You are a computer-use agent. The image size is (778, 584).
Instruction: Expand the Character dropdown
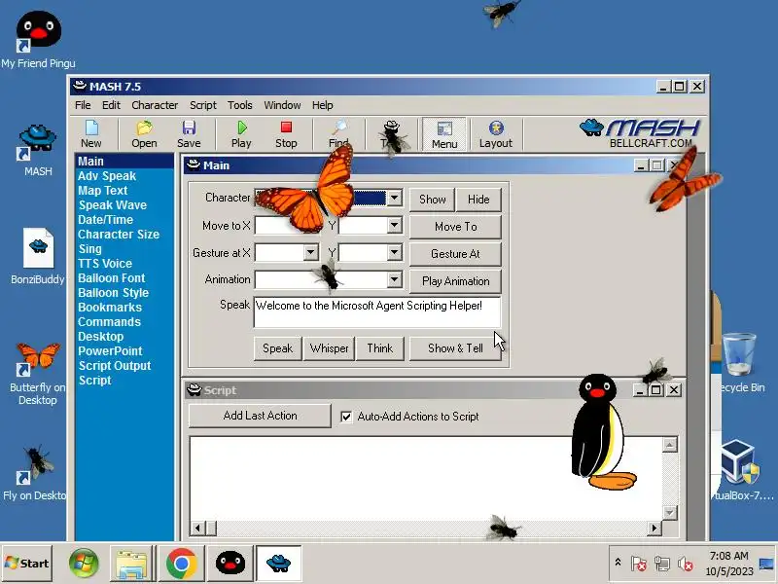tap(394, 199)
